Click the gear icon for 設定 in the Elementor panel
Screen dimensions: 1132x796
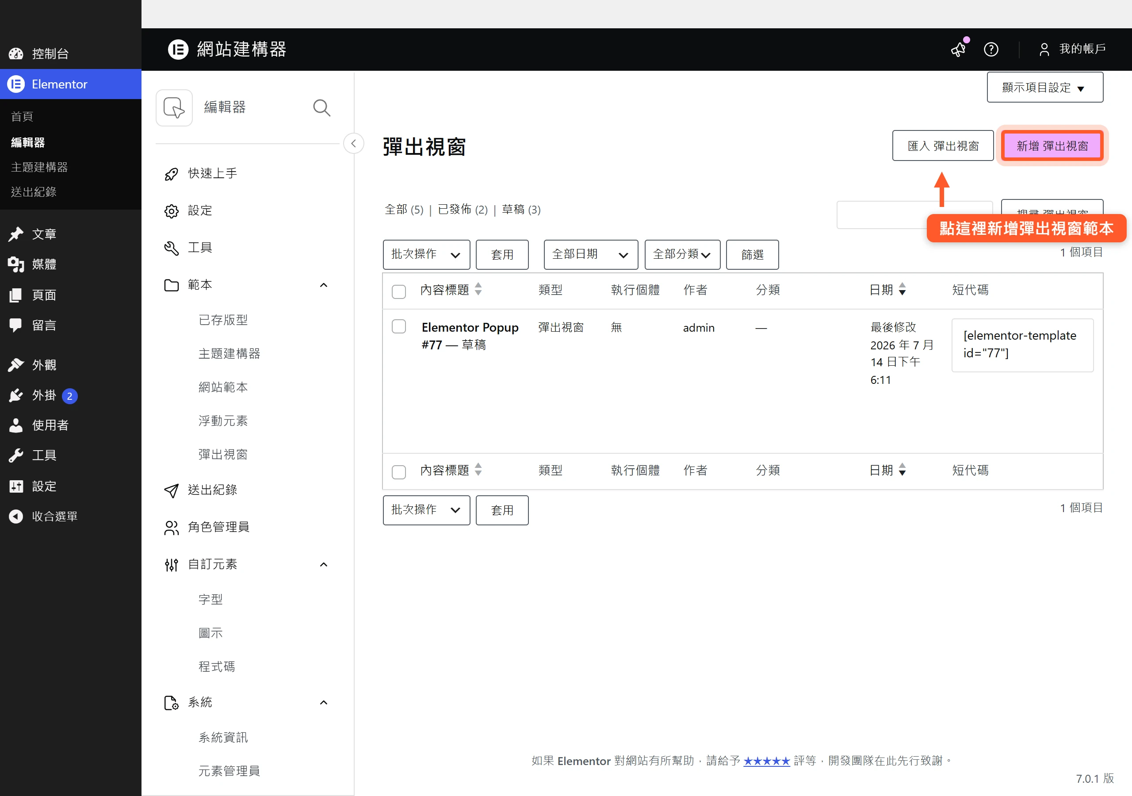click(171, 211)
